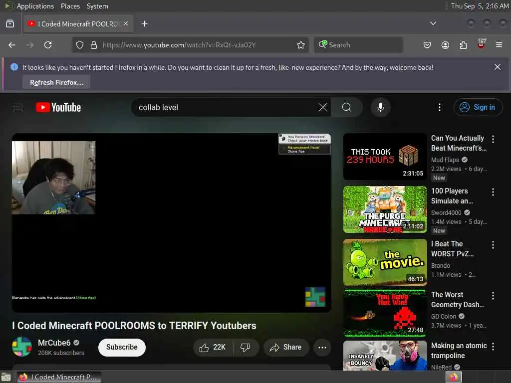Start voice search with microphone icon
Viewport: 511px width, 383px height.
click(x=380, y=107)
